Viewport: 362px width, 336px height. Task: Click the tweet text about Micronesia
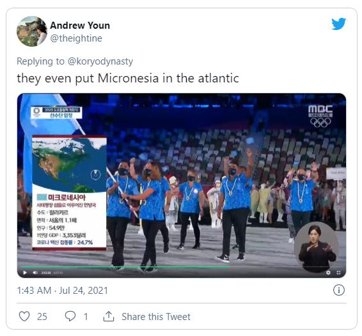pos(128,78)
